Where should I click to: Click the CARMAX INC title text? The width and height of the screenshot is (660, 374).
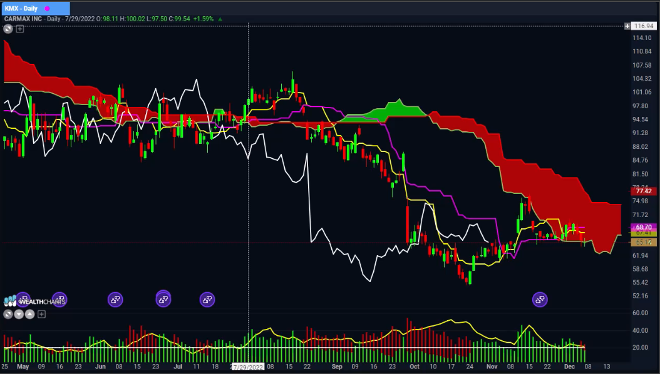click(23, 19)
